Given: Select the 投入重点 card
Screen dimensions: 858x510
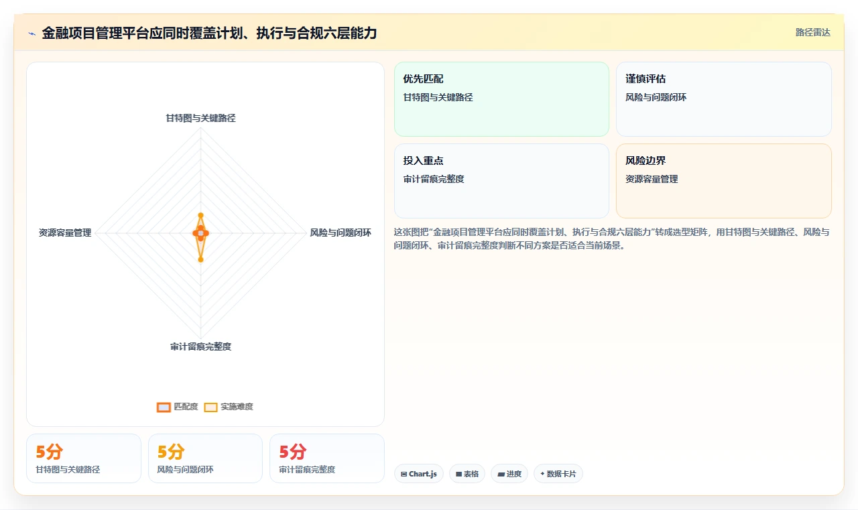Looking at the screenshot, I should [501, 181].
